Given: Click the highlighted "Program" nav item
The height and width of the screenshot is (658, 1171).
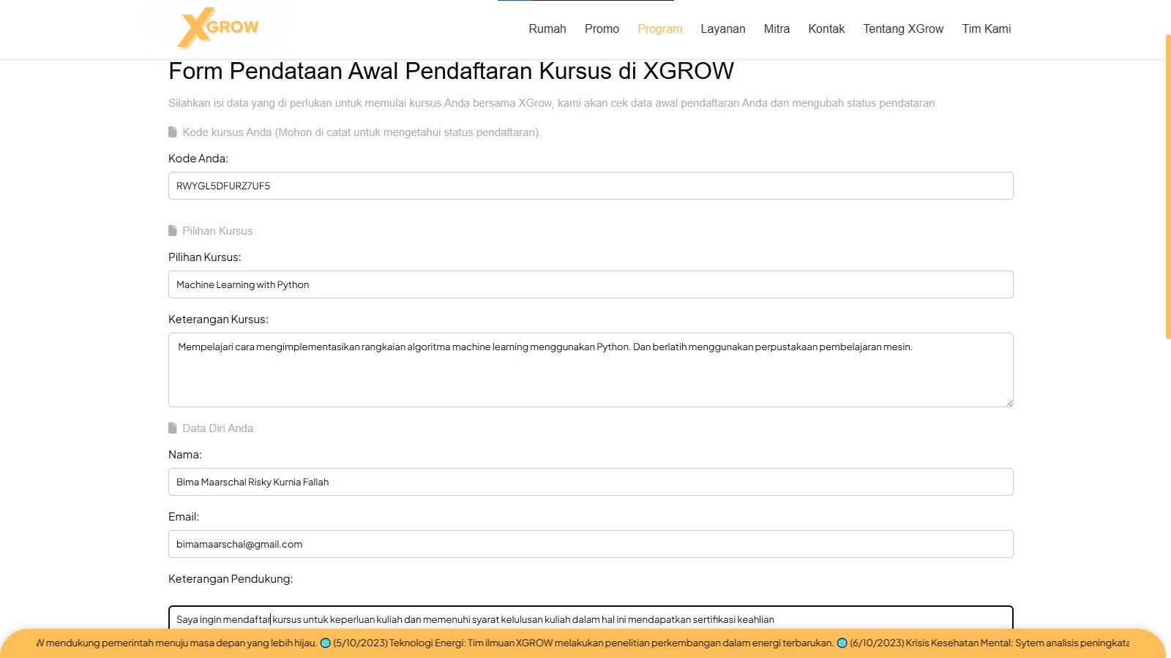Looking at the screenshot, I should point(659,29).
